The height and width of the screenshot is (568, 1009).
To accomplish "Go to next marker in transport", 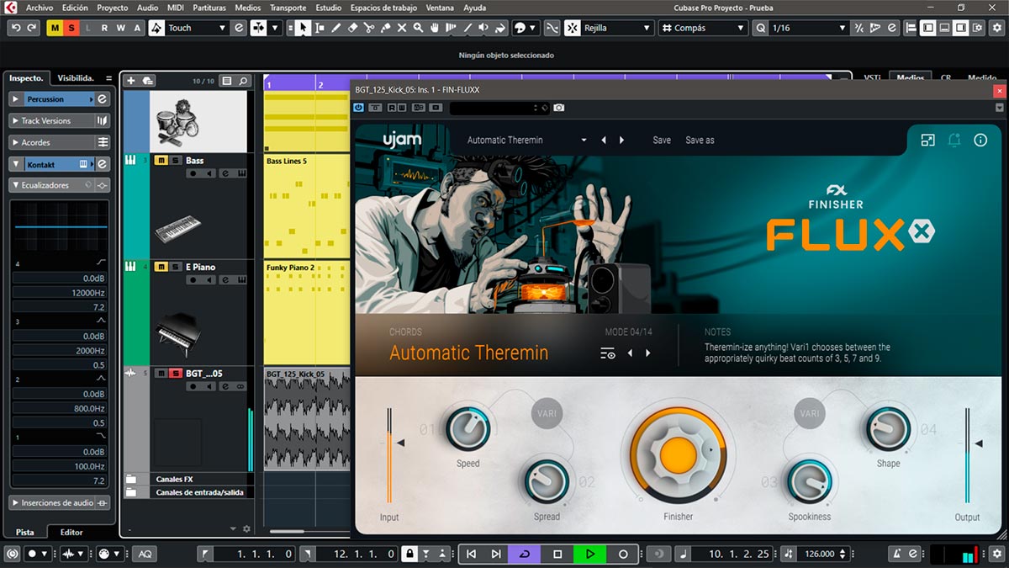I will (496, 554).
